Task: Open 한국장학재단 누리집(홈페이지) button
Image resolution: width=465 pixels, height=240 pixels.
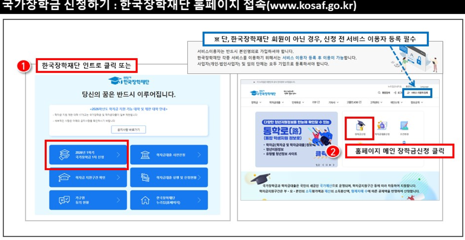Action: tap(169, 200)
